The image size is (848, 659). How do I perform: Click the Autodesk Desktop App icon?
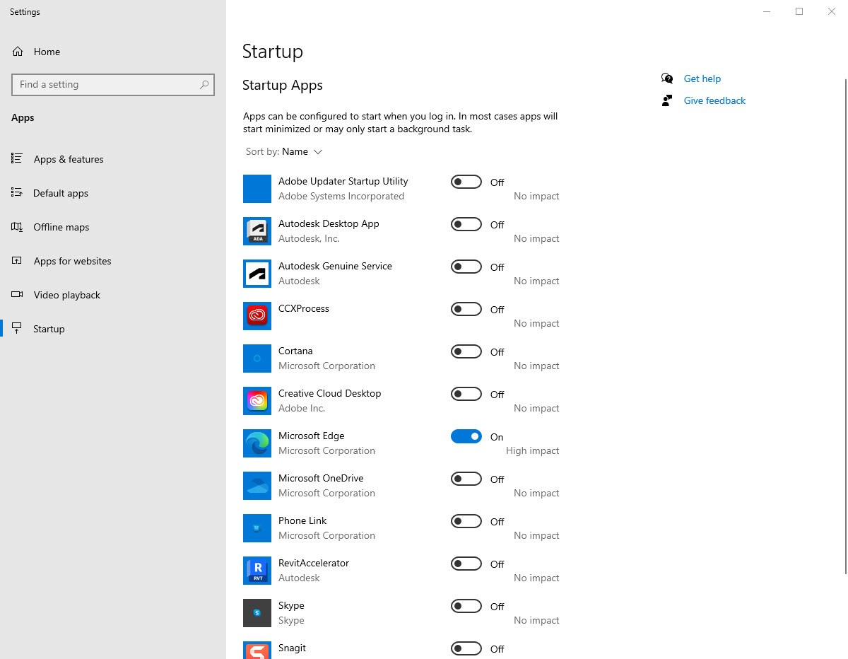click(x=257, y=231)
